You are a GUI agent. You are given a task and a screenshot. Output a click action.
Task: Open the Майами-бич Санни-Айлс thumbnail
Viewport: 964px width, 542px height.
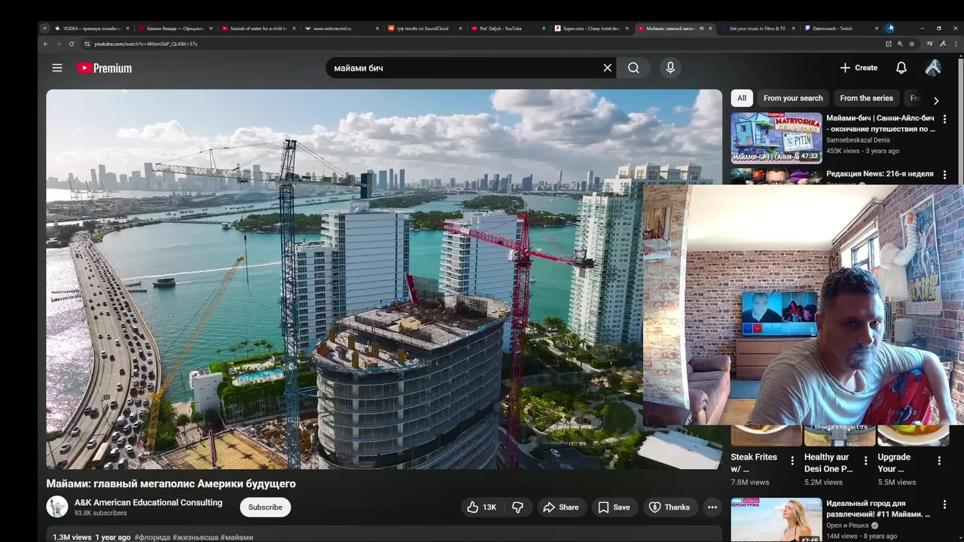tap(776, 138)
